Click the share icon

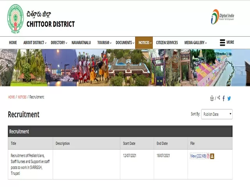coord(219,98)
